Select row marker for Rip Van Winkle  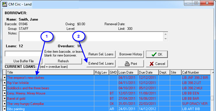point(5,83)
